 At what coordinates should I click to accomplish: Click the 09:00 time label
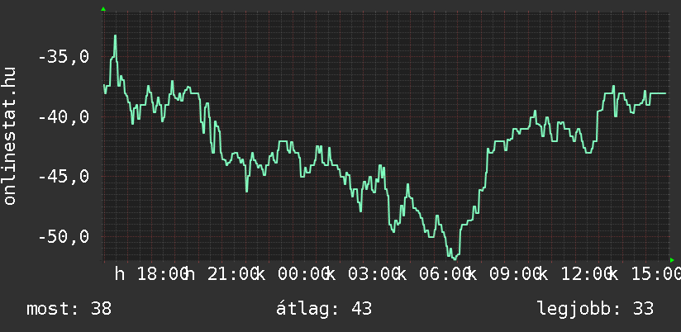click(x=513, y=274)
